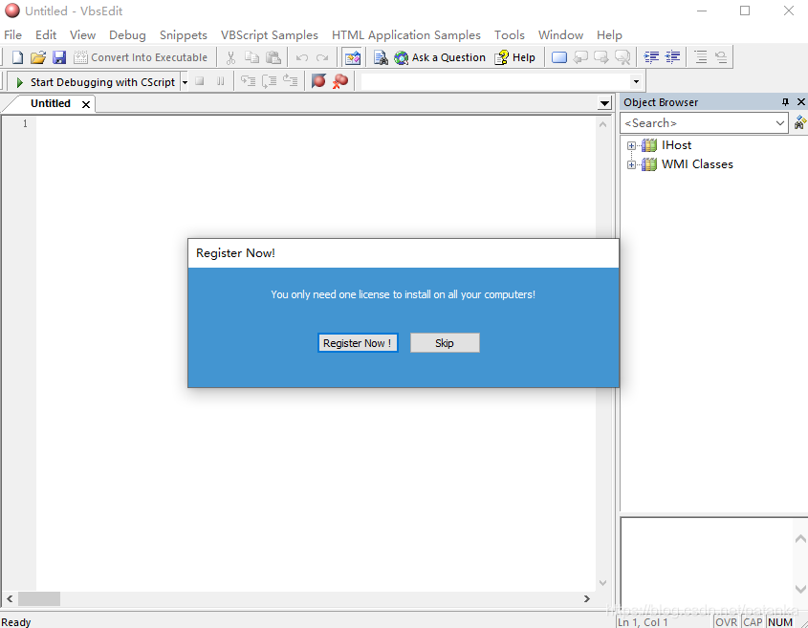Open the Object Browser Search dropdown
The height and width of the screenshot is (628, 808).
(780, 123)
